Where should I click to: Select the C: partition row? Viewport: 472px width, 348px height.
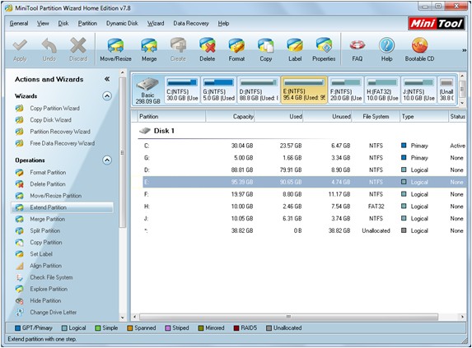(x=304, y=146)
